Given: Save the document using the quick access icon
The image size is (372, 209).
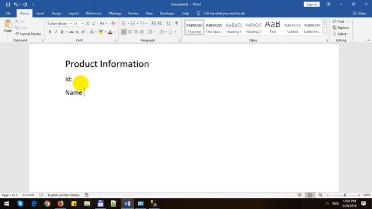Looking at the screenshot, I should 8,5.
